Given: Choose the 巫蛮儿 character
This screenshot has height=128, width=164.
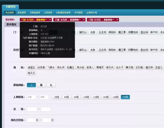Looking at the screenshot, I should coord(159,68).
